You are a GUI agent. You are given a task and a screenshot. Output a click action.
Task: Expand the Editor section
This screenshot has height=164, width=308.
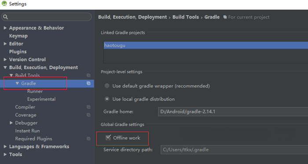[x=5, y=44]
